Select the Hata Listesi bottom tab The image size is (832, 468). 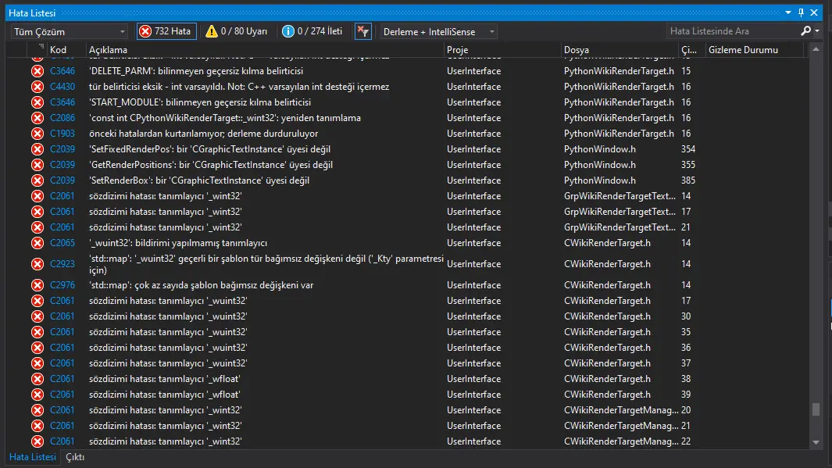point(32,457)
